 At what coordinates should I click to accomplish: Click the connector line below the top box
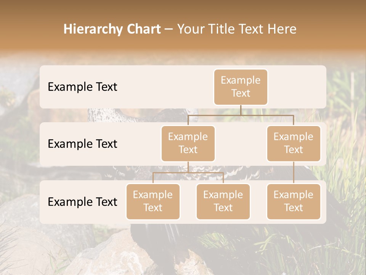(x=241, y=110)
